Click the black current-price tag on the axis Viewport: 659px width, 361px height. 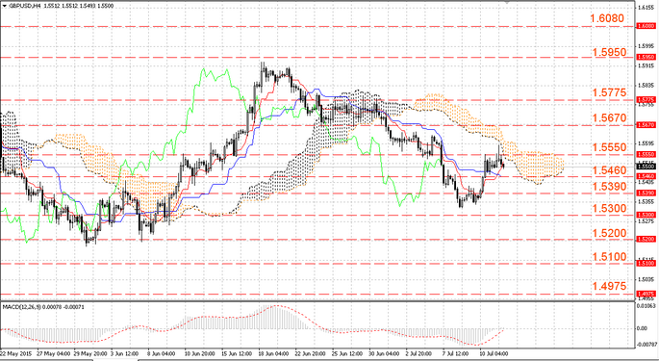point(646,167)
